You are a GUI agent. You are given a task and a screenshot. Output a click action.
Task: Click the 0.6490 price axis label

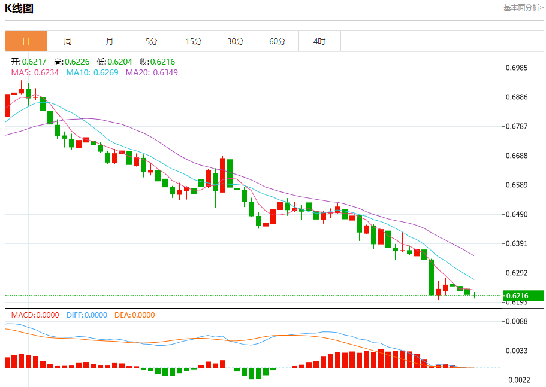click(x=517, y=214)
